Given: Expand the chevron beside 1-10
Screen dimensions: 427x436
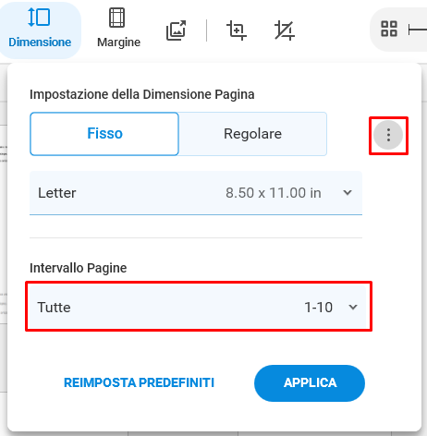Looking at the screenshot, I should tap(353, 307).
